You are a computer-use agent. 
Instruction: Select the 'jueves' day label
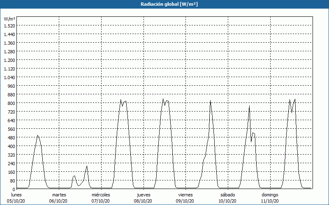click(x=144, y=195)
